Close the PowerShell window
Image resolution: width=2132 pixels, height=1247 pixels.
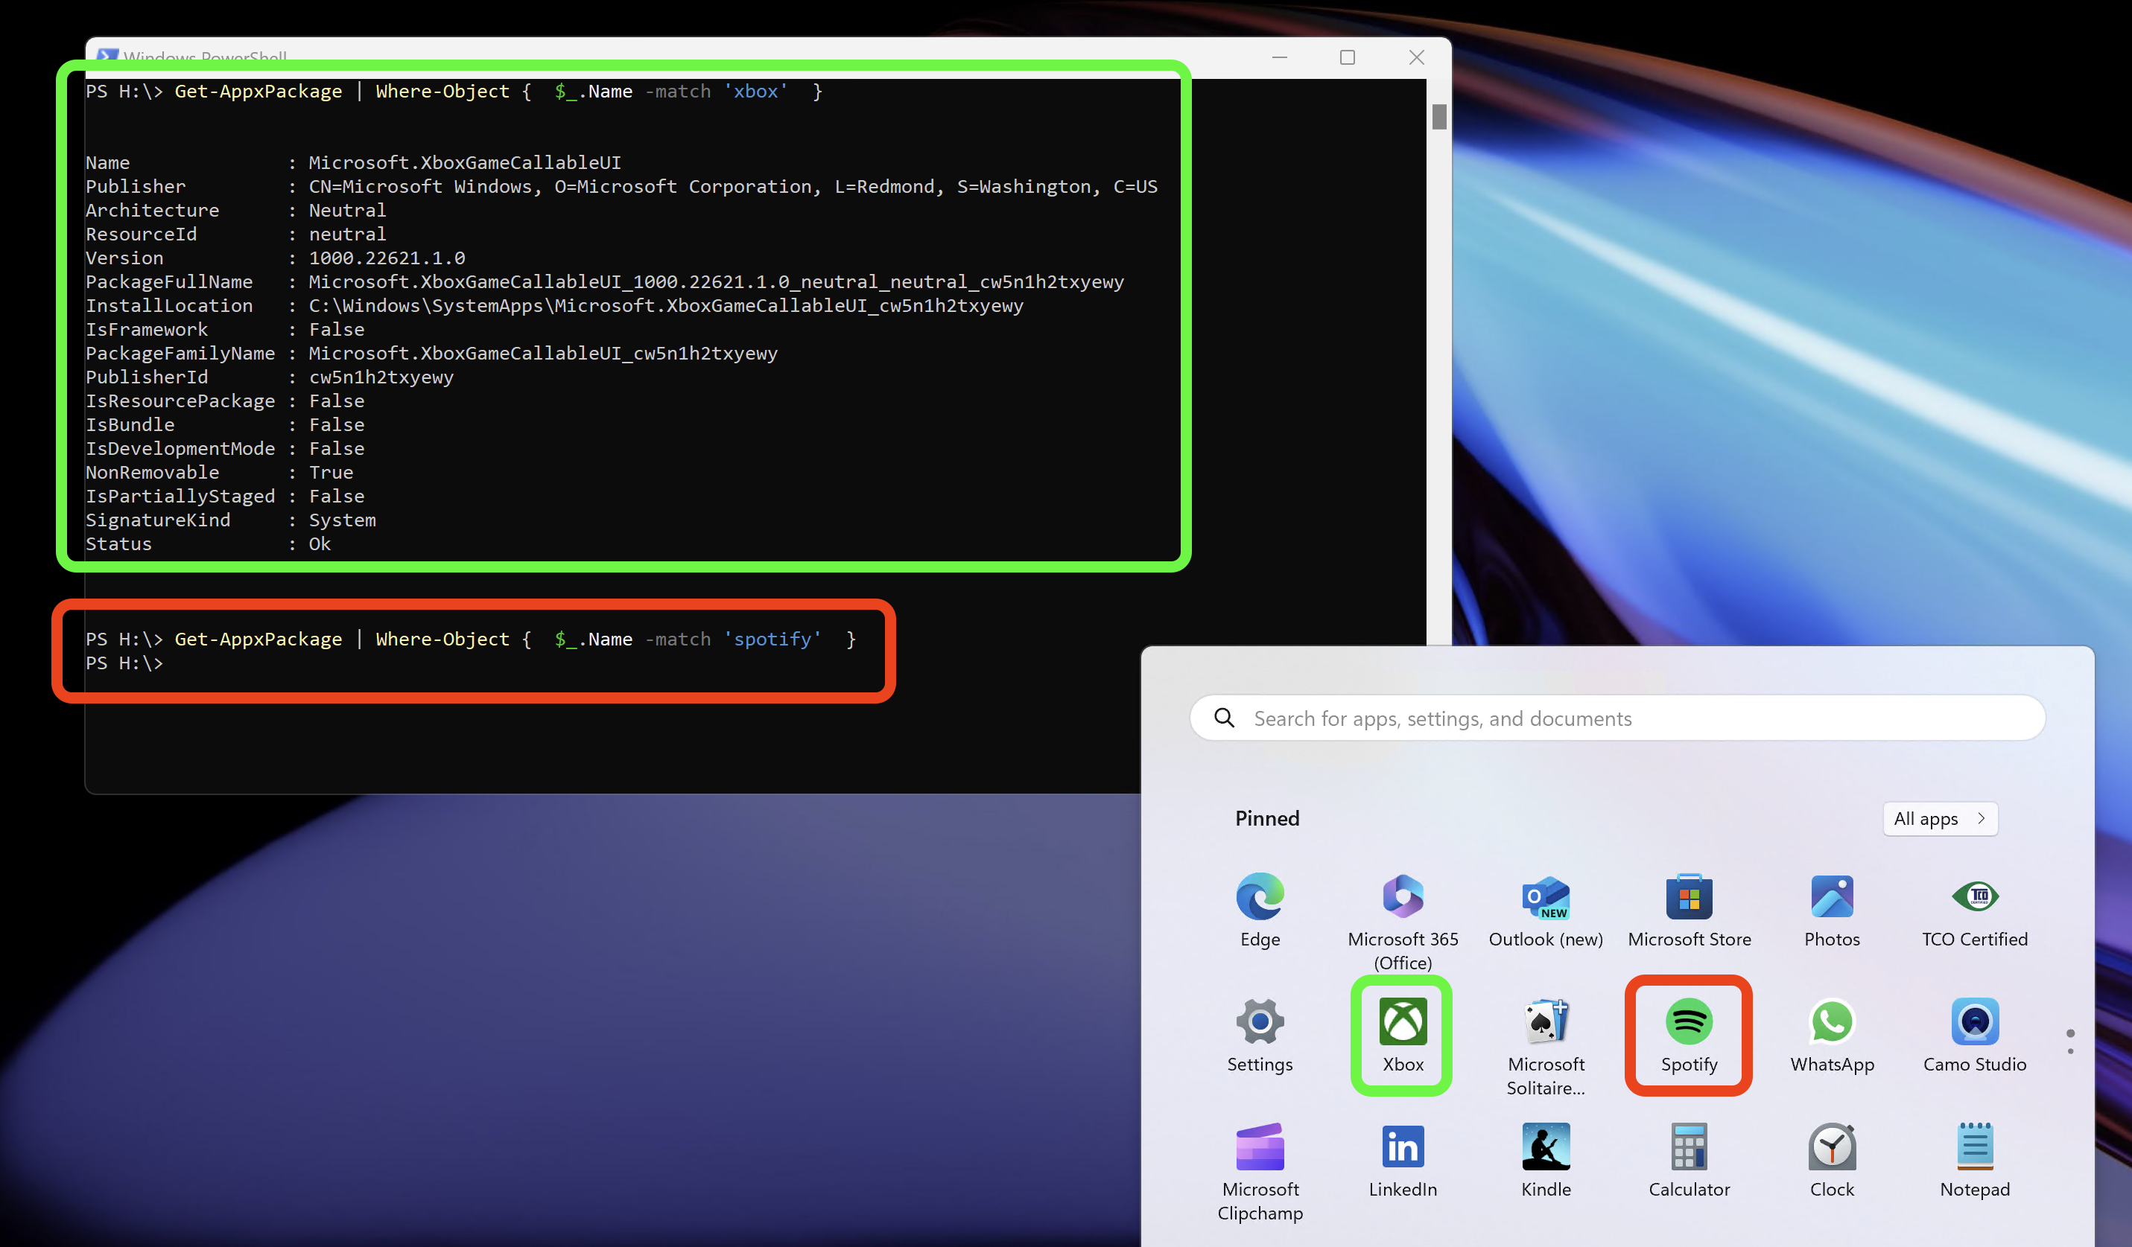[1416, 57]
